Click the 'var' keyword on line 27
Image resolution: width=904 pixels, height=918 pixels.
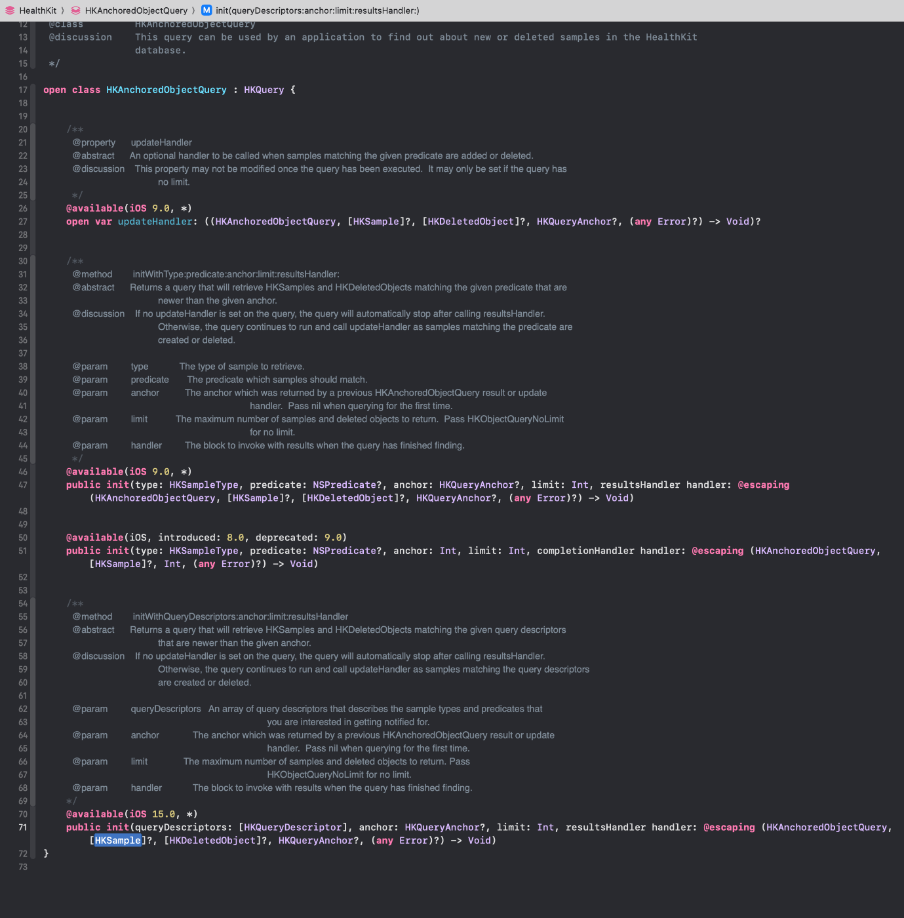(x=104, y=222)
